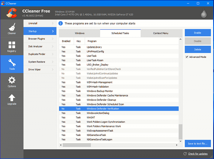Sort by the Program column header
Image resolution: width=214 pixels, height=159 pixels.
tap(132, 41)
